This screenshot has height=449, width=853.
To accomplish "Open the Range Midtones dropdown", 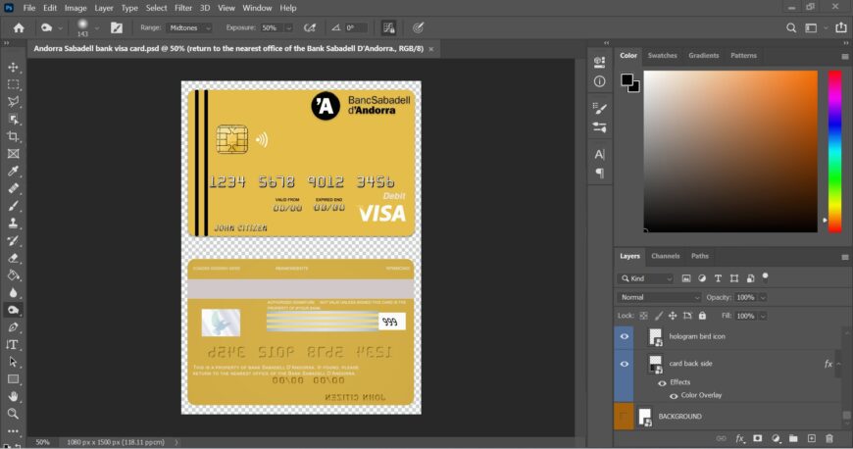I will [189, 27].
